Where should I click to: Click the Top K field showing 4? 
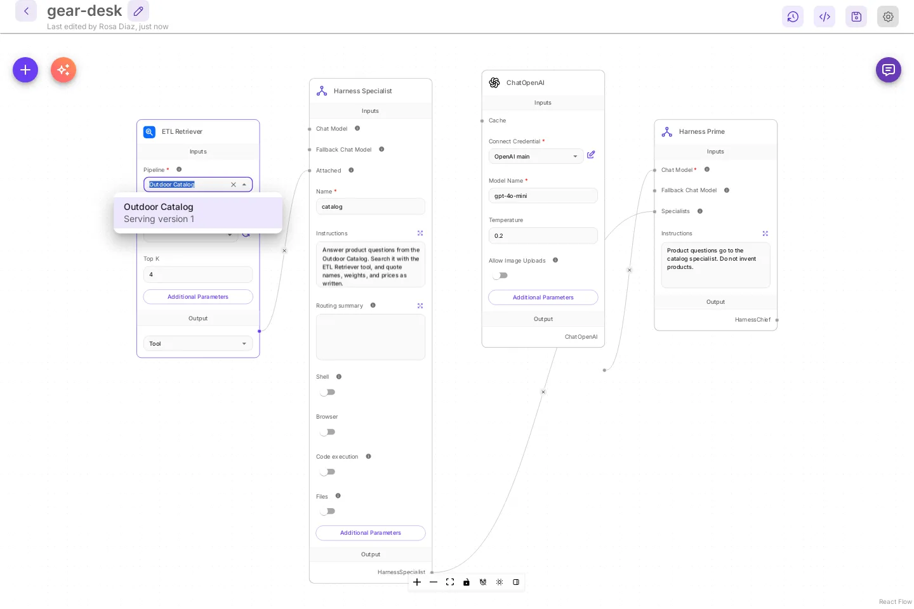[198, 275]
